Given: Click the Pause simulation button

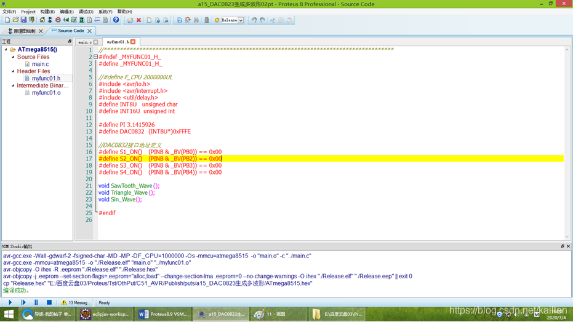Looking at the screenshot, I should [36, 302].
